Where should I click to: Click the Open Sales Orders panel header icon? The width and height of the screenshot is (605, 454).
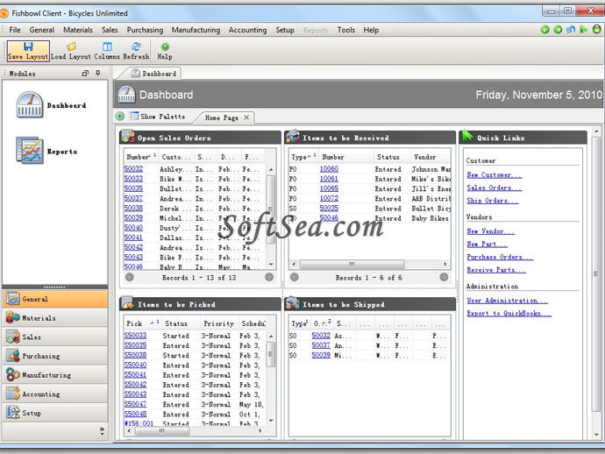pos(127,137)
